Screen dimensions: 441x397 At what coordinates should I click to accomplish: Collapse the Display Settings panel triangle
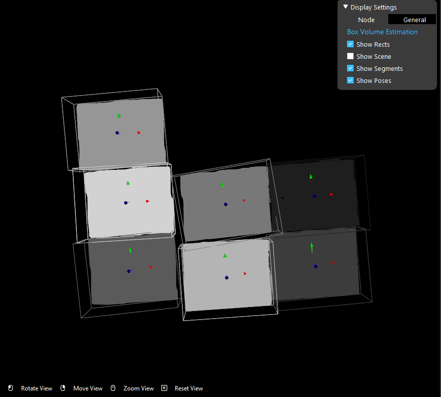[346, 7]
